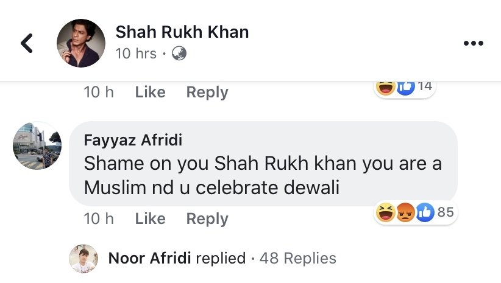Viewport: 501px width, 283px height.
Task: Like the comment above Fayyaz's
Action: click(x=150, y=92)
